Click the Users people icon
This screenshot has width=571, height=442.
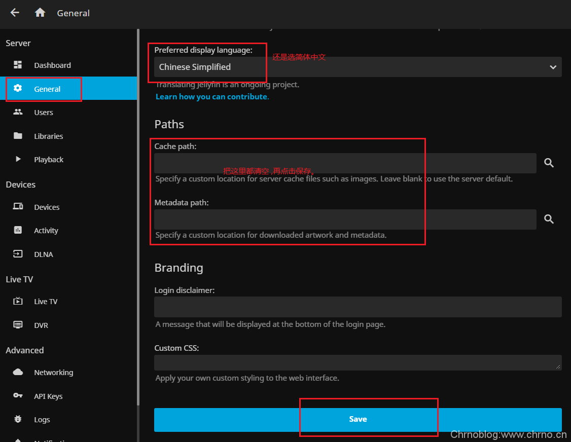click(x=18, y=112)
